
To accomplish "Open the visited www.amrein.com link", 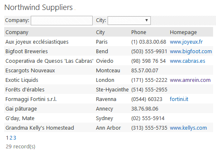I will click(190, 80).
